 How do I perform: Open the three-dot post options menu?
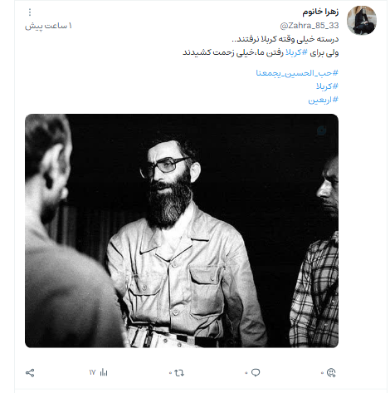click(x=30, y=12)
